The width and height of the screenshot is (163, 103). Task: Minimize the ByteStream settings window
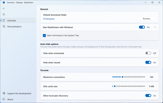145,3
